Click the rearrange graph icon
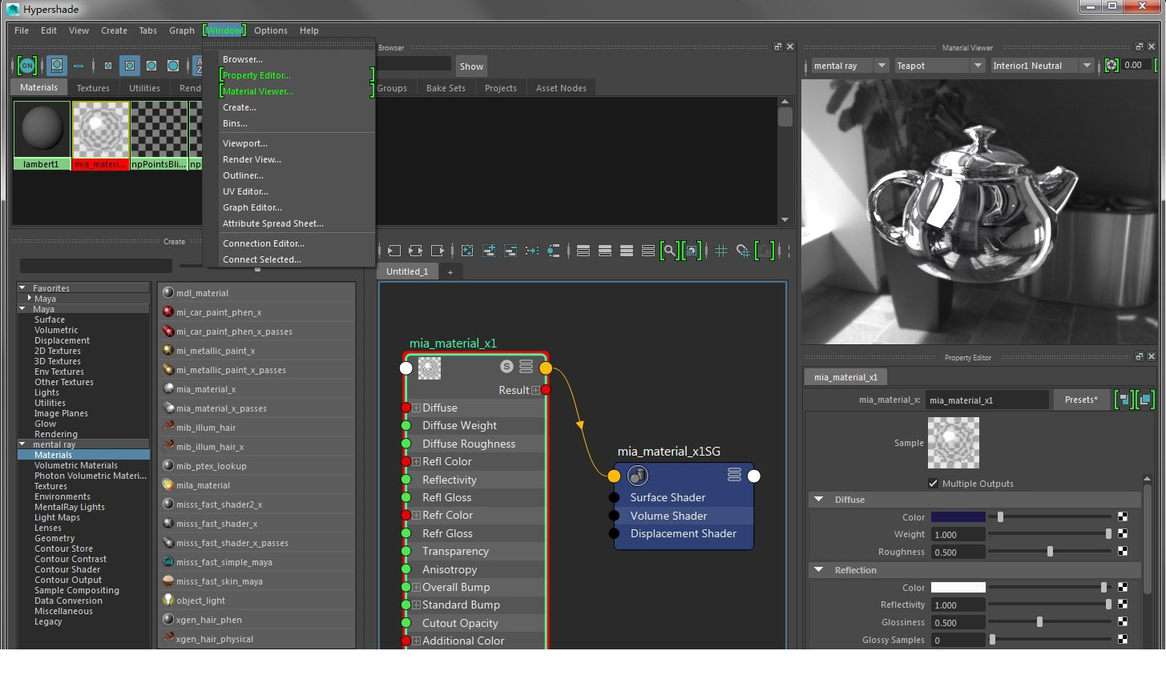The image size is (1166, 675). pos(532,251)
